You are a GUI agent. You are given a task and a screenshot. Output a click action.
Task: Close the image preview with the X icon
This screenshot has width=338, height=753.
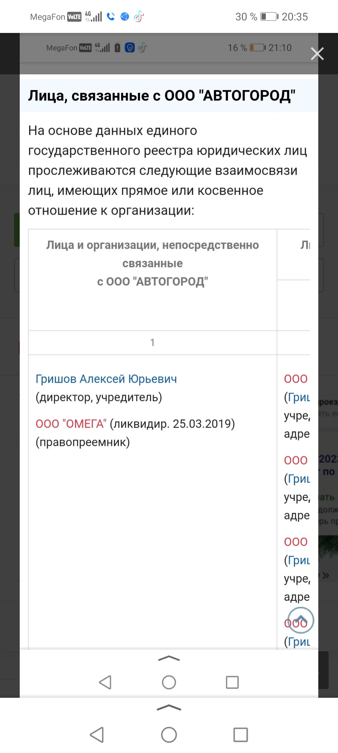coord(317,54)
